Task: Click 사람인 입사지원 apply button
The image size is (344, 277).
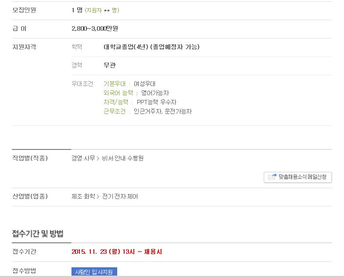Action: click(94, 272)
